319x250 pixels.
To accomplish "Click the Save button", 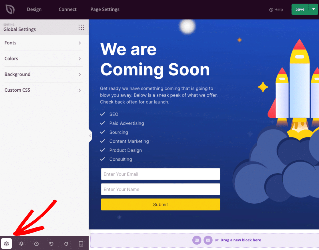I will pyautogui.click(x=300, y=9).
